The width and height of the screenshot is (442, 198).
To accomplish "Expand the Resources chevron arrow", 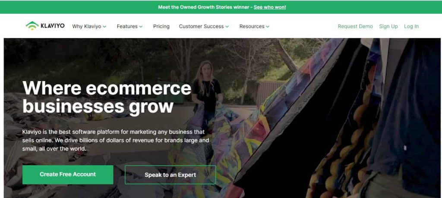I will [268, 26].
